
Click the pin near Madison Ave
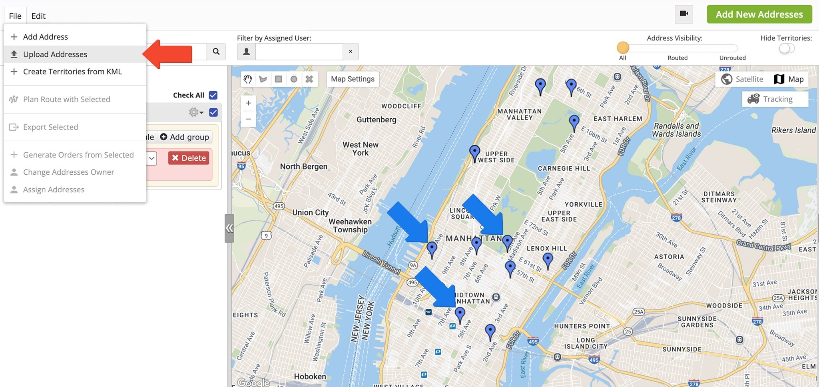point(507,243)
